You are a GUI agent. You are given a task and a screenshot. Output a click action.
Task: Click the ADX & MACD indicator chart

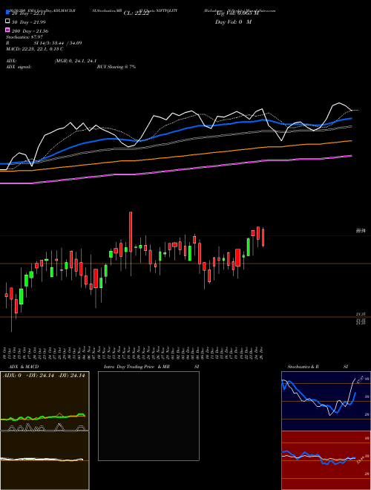[x=45, y=431]
